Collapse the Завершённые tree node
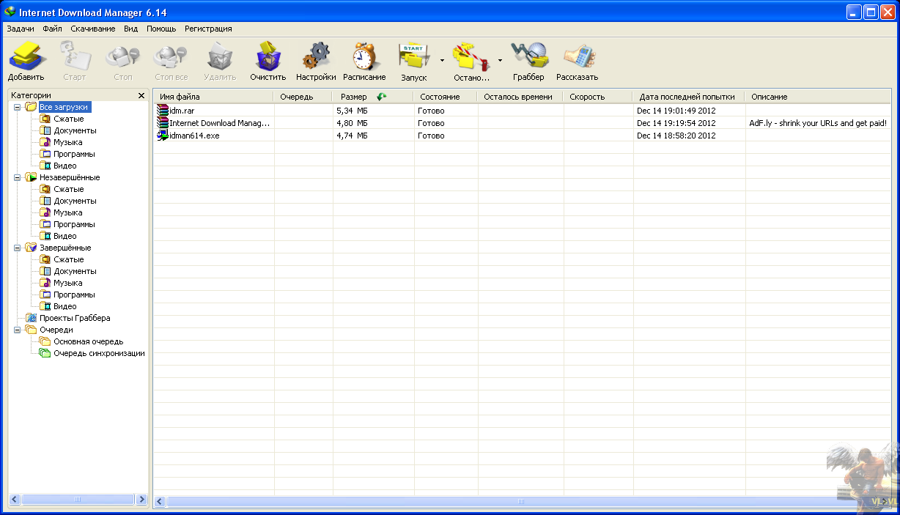The image size is (900, 515). [18, 248]
